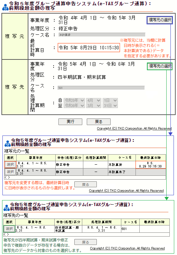Click the 501 case name cell in 複写先の一覧
The image size is (177, 255).
[130, 229]
